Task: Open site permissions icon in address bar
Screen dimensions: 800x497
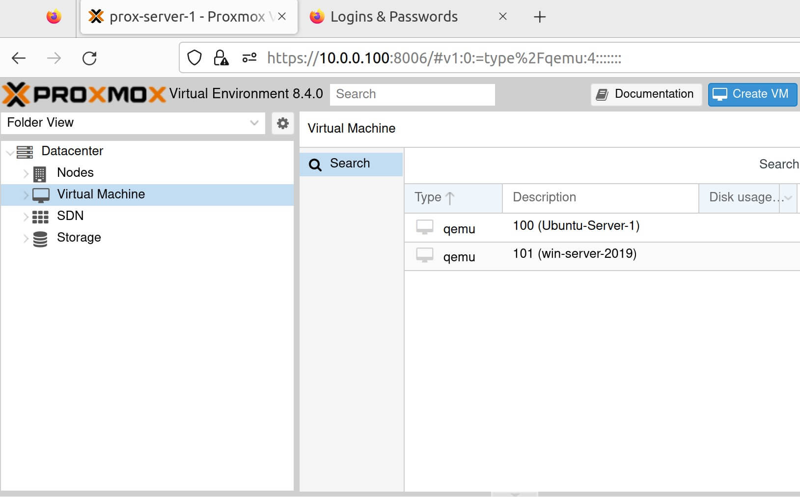Action: (x=249, y=58)
